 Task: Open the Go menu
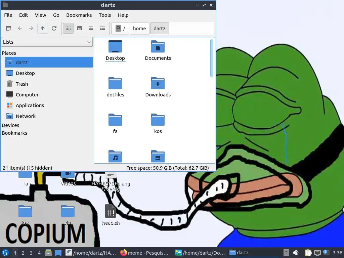pos(56,15)
